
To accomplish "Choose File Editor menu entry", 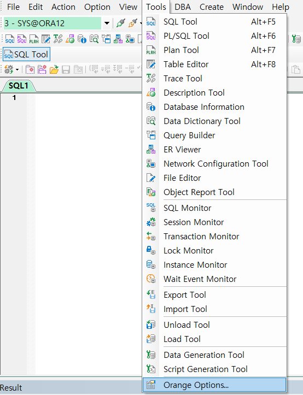I will coord(215,178).
